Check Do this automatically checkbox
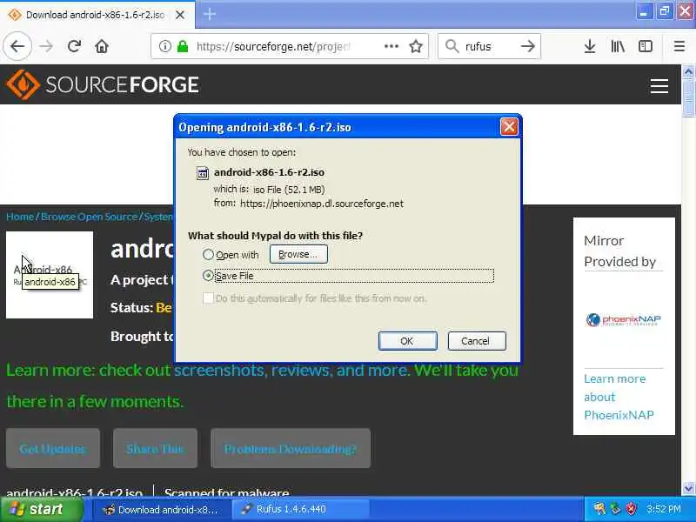 tap(208, 298)
